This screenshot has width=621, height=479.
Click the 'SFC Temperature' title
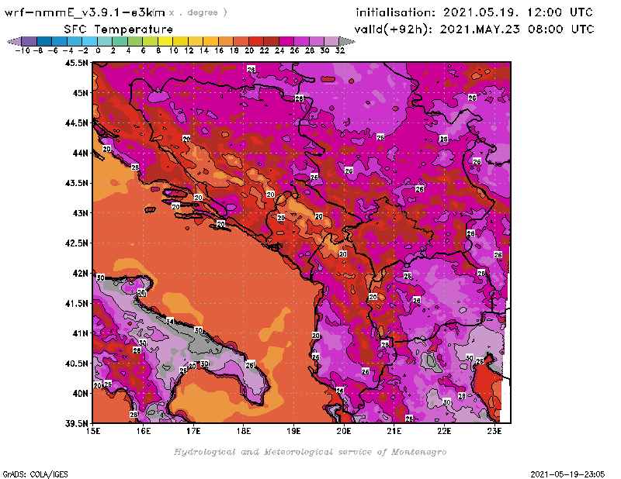(x=119, y=29)
